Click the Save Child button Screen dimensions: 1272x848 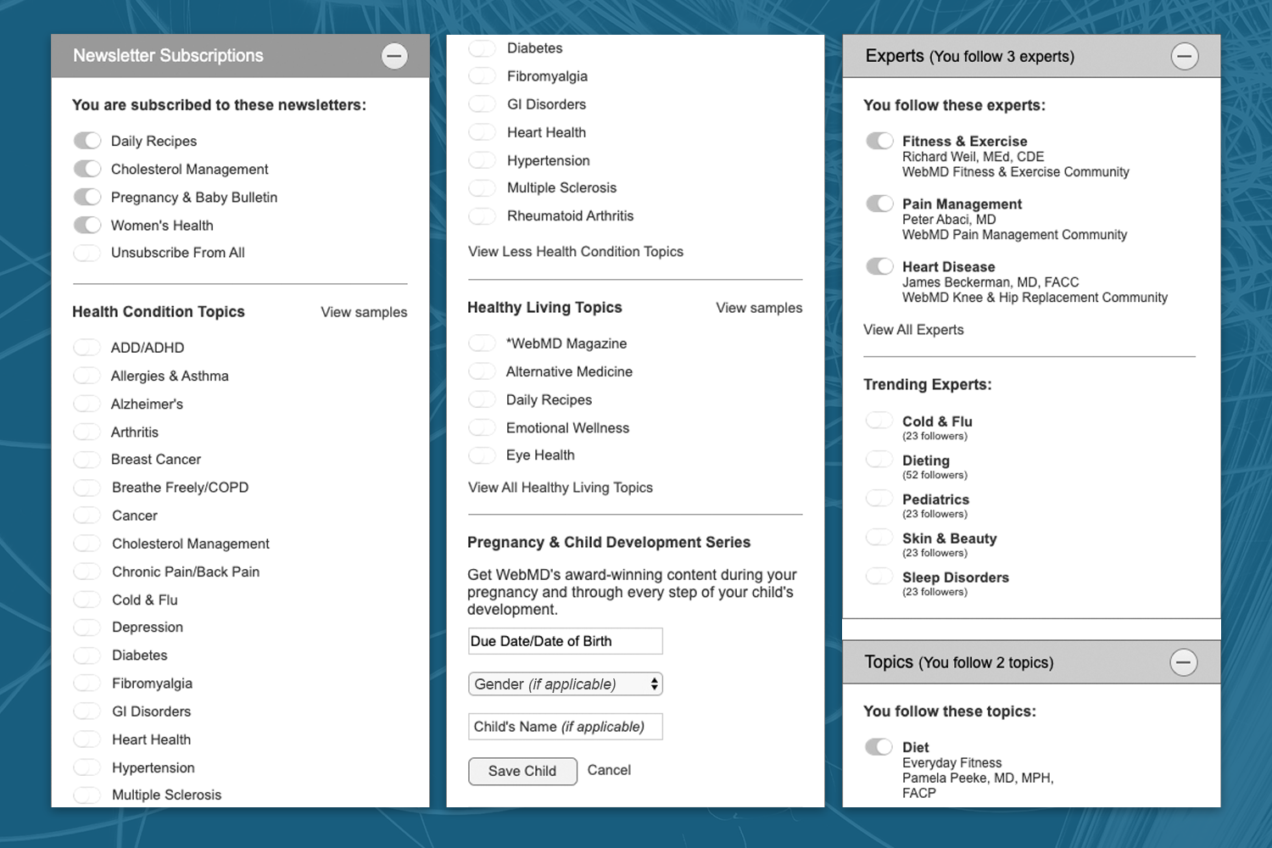522,771
